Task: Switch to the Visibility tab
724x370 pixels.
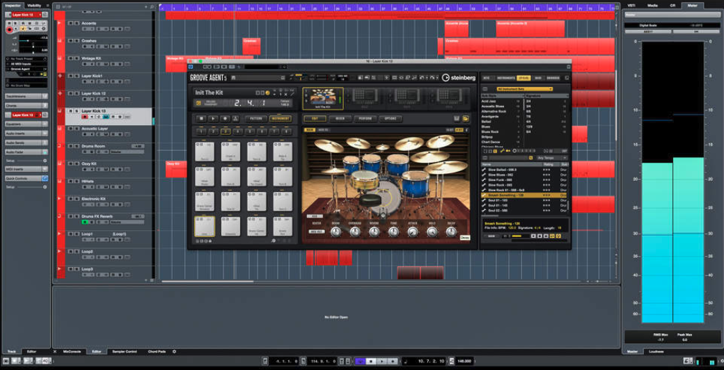Action: (x=33, y=5)
